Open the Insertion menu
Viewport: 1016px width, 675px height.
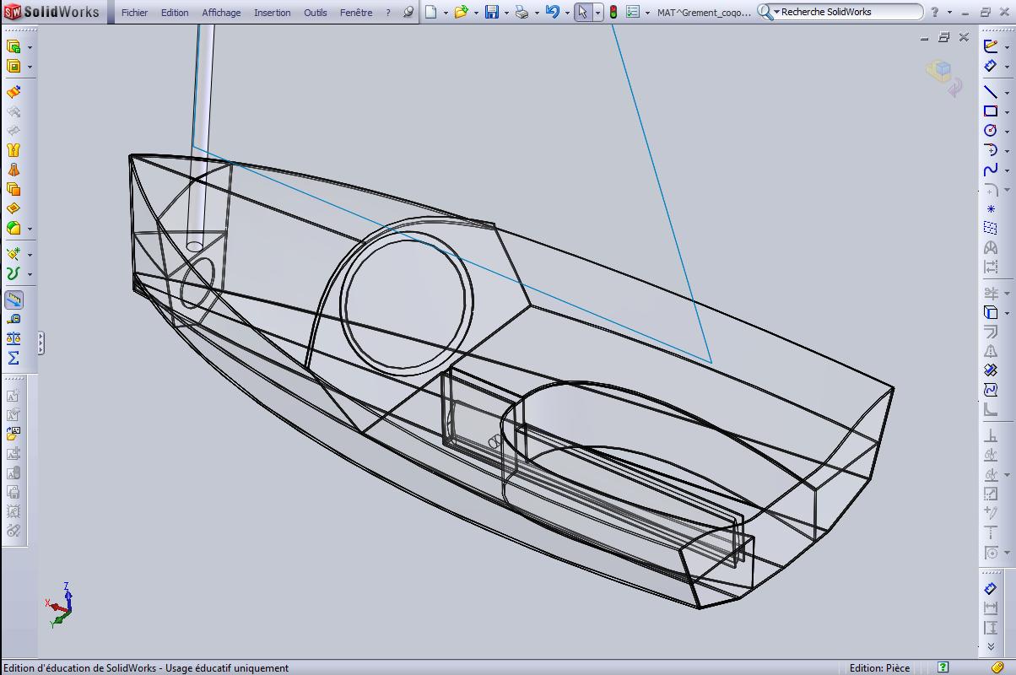pos(271,12)
